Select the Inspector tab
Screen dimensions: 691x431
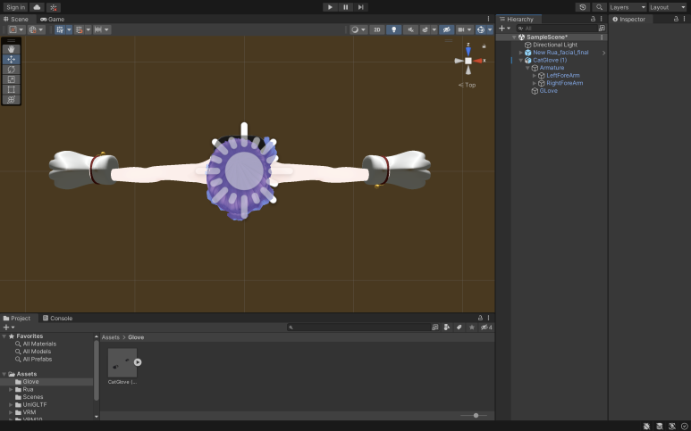tap(628, 19)
